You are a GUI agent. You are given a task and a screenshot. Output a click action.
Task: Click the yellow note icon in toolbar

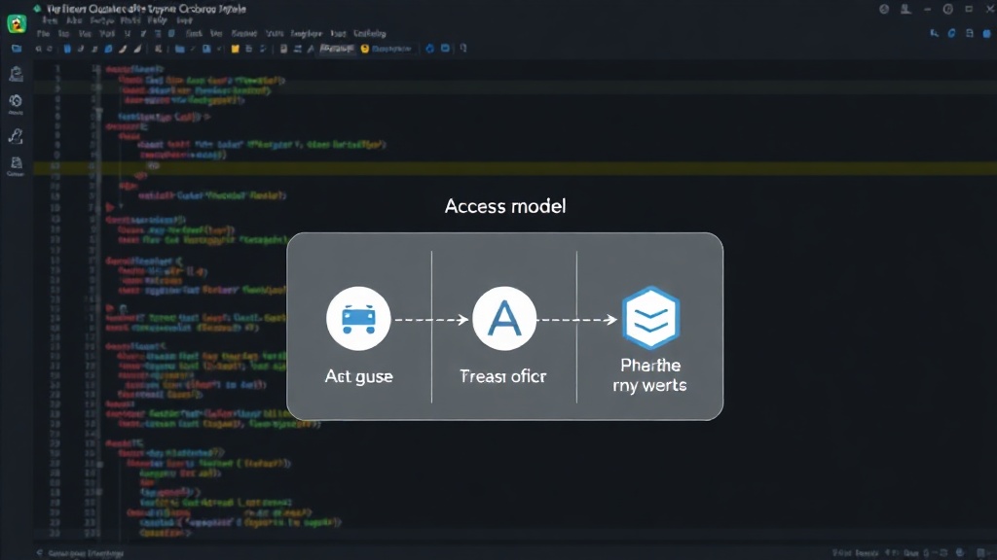[235, 49]
